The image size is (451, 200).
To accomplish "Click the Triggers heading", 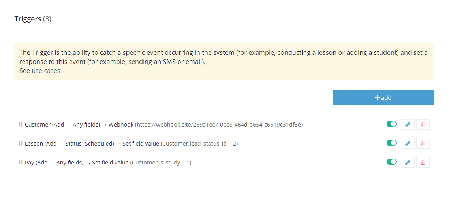I will [x=33, y=19].
